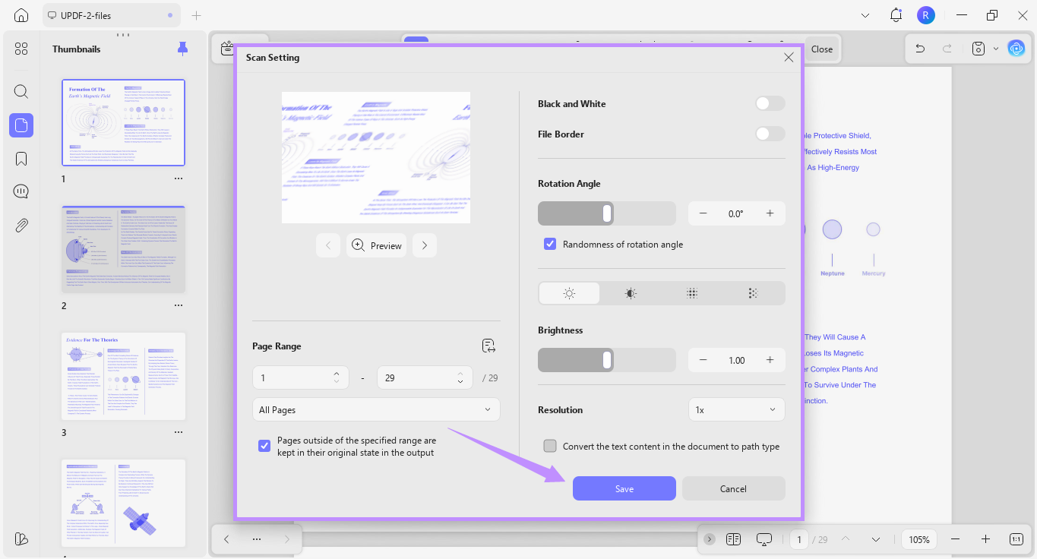Toggle Black and White scanning on
1037x559 pixels.
coord(770,103)
